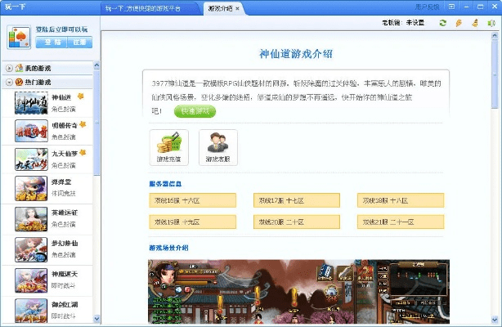Expand the 我的游戏 section arrow
The height and width of the screenshot is (327, 502).
(x=9, y=68)
